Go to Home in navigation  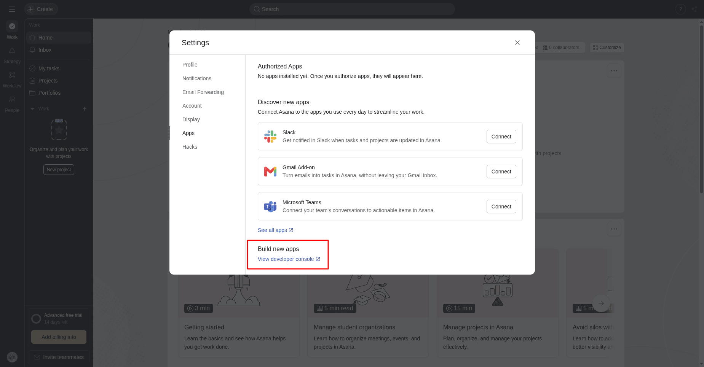(59, 38)
